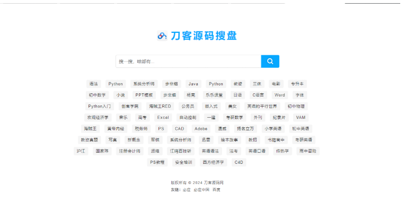Open the Python入门 tag
Image resolution: width=405 pixels, height=211 pixels.
(x=100, y=107)
